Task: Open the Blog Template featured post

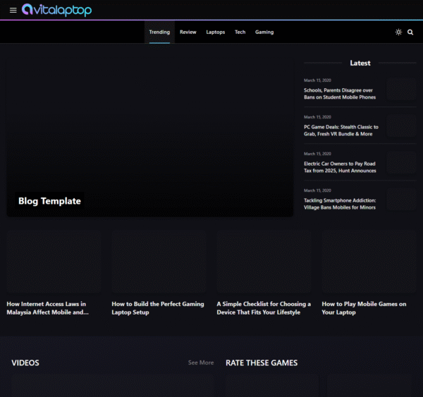Action: click(49, 201)
